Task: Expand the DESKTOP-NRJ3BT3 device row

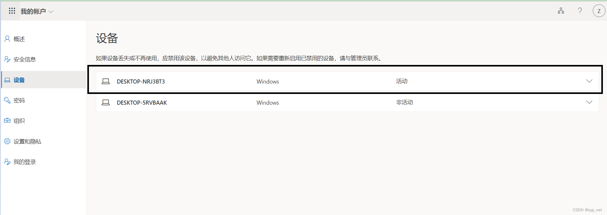Action: coord(589,81)
